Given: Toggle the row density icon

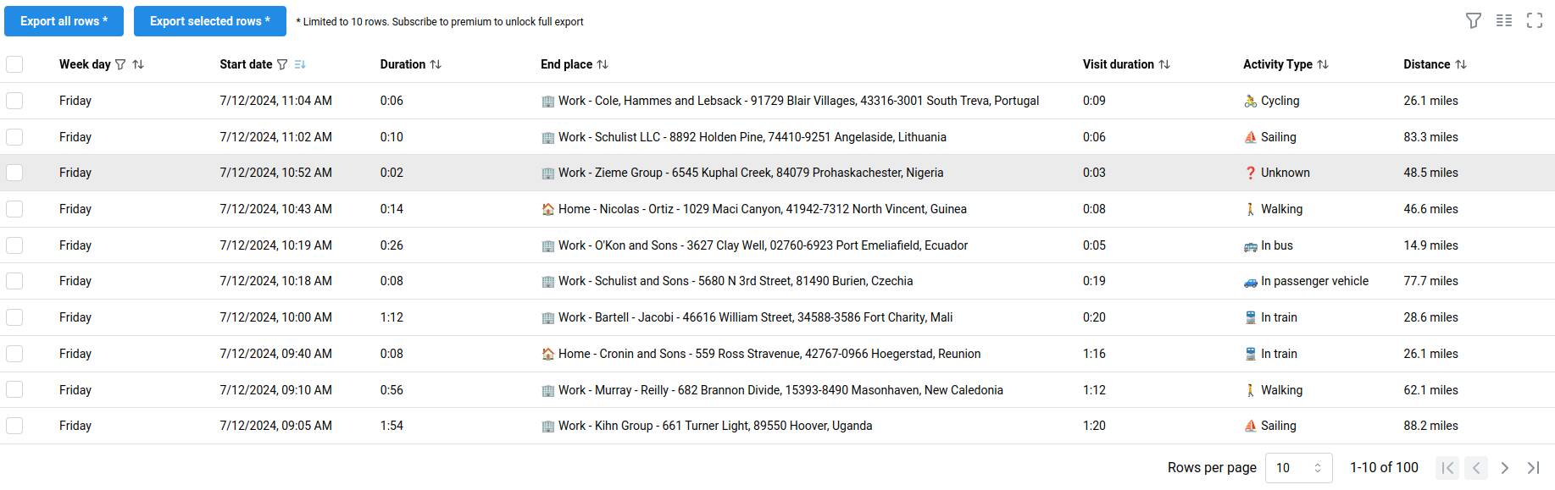Looking at the screenshot, I should (1504, 21).
